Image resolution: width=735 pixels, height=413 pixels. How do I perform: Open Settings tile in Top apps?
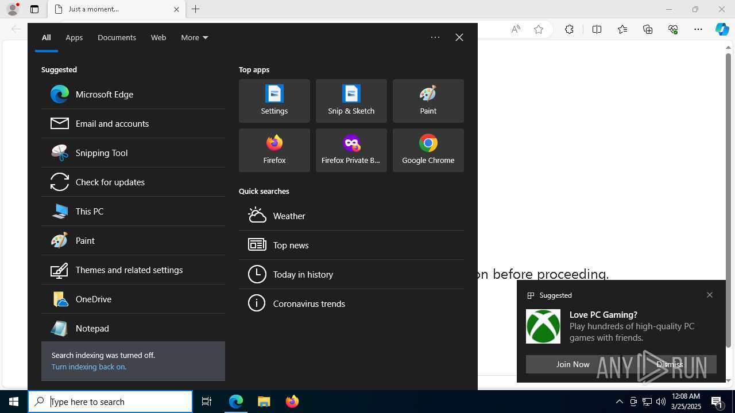pyautogui.click(x=274, y=101)
